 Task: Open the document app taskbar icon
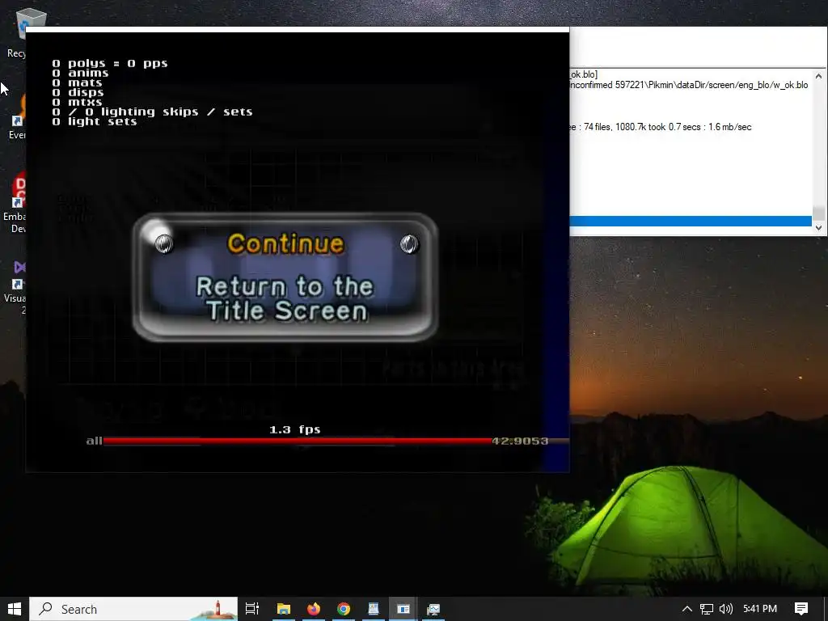click(x=374, y=609)
